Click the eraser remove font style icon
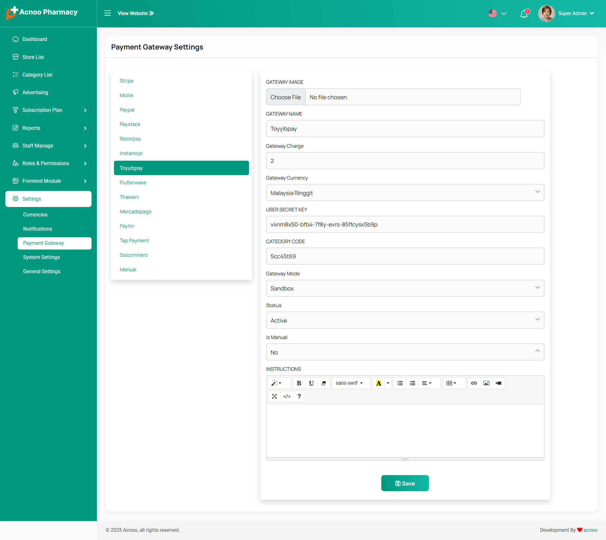Viewport: 606px width, 540px height. pos(324,383)
